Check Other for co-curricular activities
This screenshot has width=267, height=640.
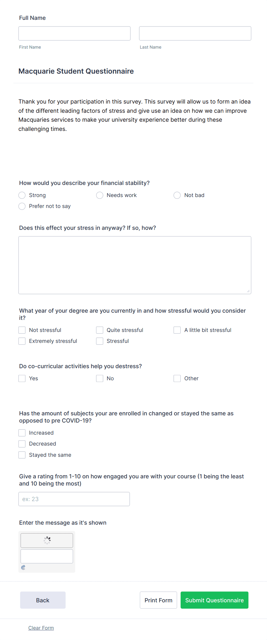tap(177, 378)
